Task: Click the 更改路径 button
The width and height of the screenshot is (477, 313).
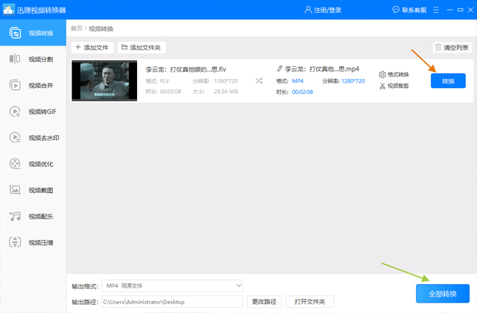Action: 264,301
